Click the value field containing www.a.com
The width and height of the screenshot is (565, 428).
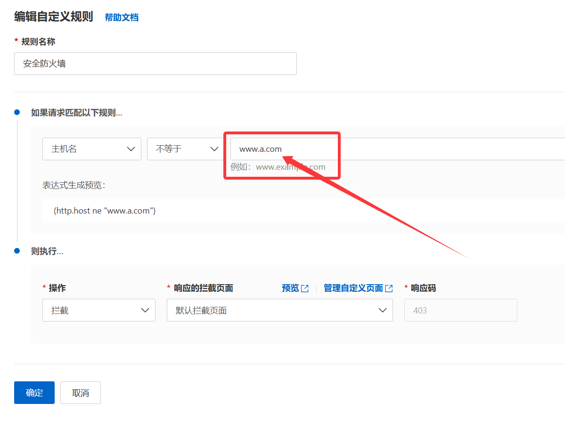pyautogui.click(x=282, y=148)
